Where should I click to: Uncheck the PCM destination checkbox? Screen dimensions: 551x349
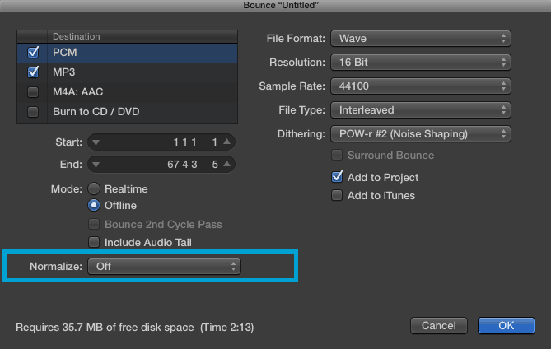33,53
